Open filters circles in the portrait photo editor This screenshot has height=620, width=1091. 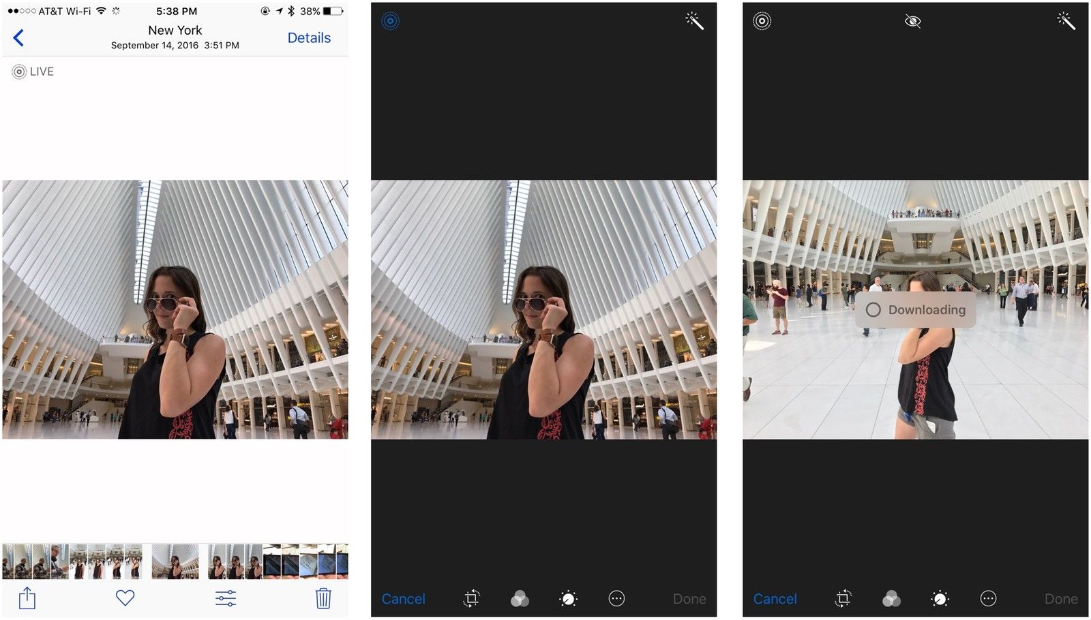(520, 599)
